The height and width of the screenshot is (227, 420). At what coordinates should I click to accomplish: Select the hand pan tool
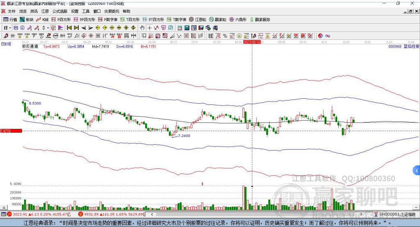[142, 27]
